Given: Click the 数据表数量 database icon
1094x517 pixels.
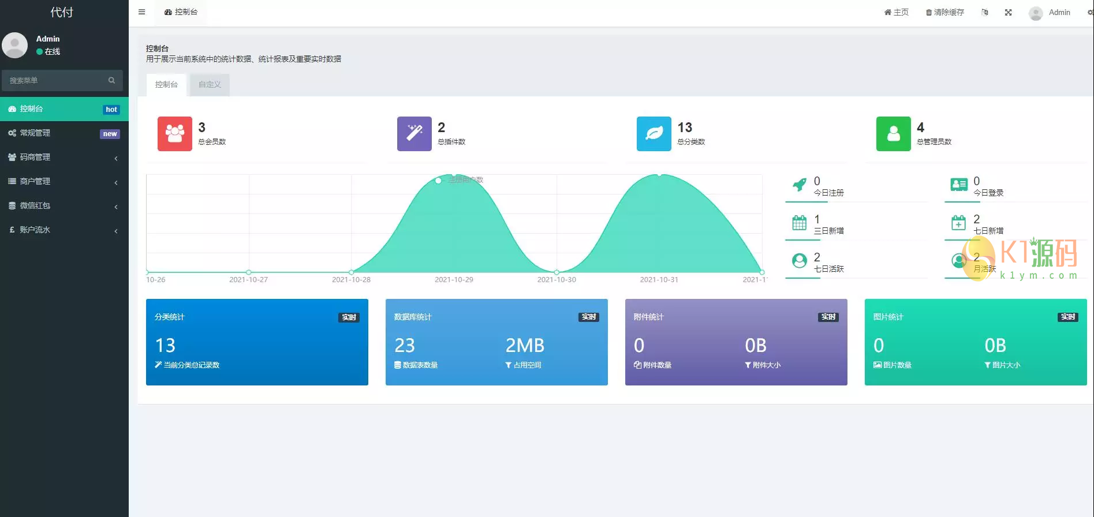Looking at the screenshot, I should pyautogui.click(x=398, y=365).
